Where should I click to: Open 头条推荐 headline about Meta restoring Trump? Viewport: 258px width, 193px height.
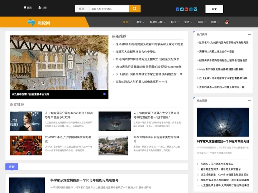[x=148, y=67]
